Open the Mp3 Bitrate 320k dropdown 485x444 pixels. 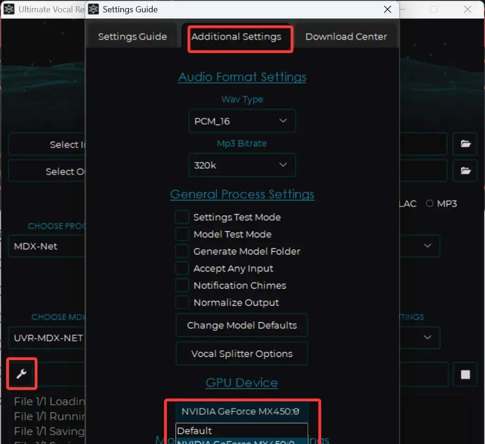point(242,165)
